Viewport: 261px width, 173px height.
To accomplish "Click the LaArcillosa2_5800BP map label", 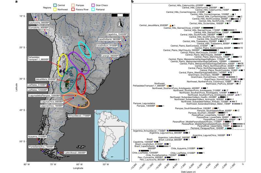I will [75, 153].
